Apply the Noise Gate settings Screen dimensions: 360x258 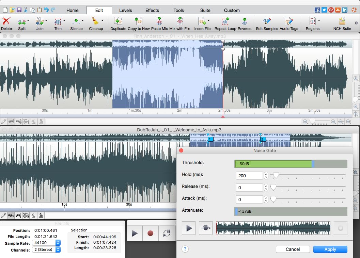click(330, 249)
